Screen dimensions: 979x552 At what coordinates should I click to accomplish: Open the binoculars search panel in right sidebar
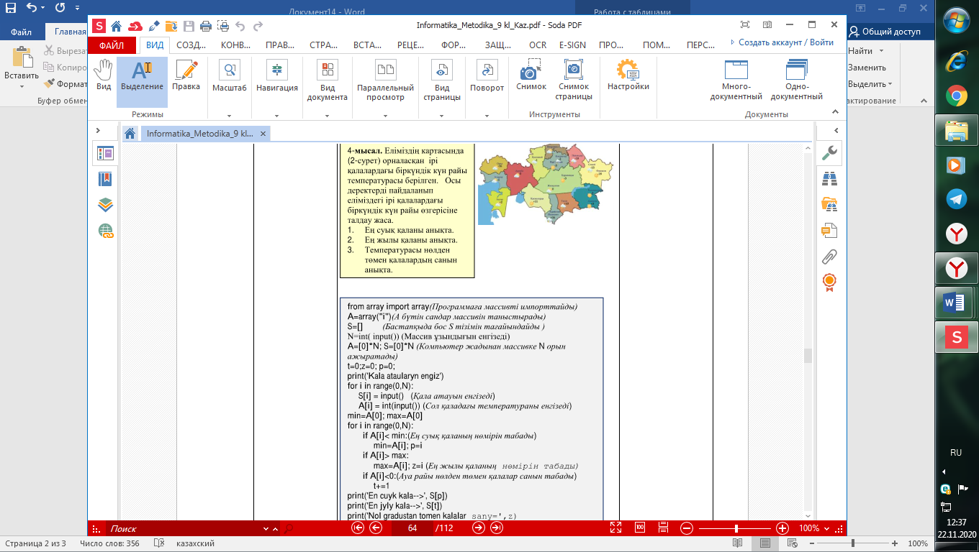click(x=829, y=178)
